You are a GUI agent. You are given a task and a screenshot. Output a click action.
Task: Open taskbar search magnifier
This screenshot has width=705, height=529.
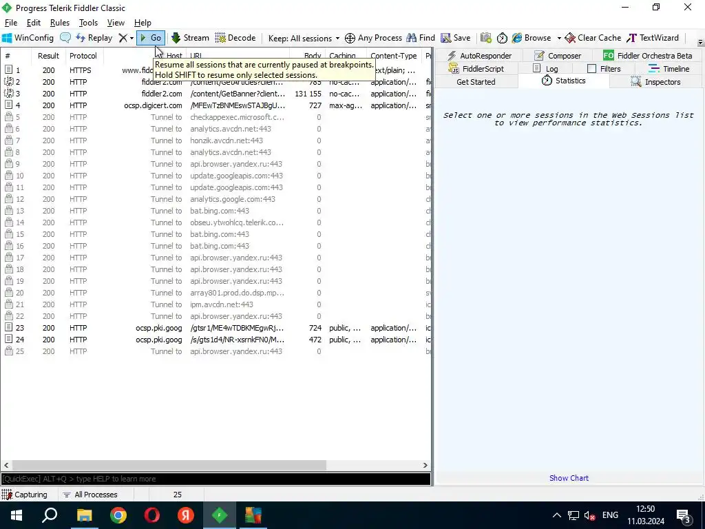[50, 515]
